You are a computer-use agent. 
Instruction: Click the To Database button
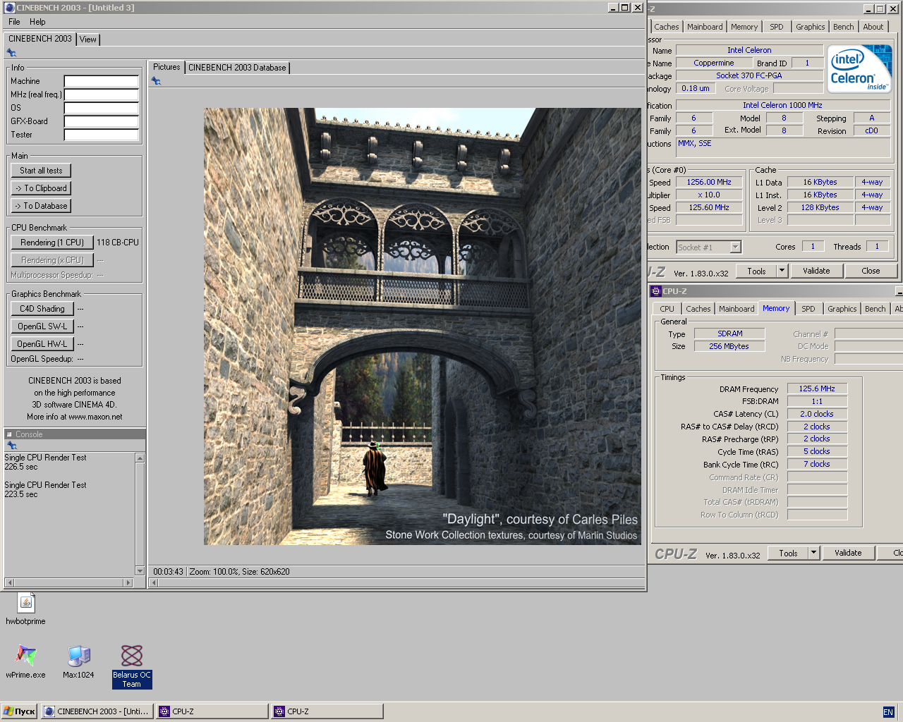41,206
